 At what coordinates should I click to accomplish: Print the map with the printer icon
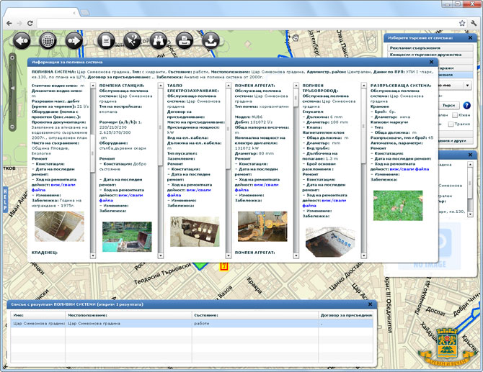click(x=185, y=40)
